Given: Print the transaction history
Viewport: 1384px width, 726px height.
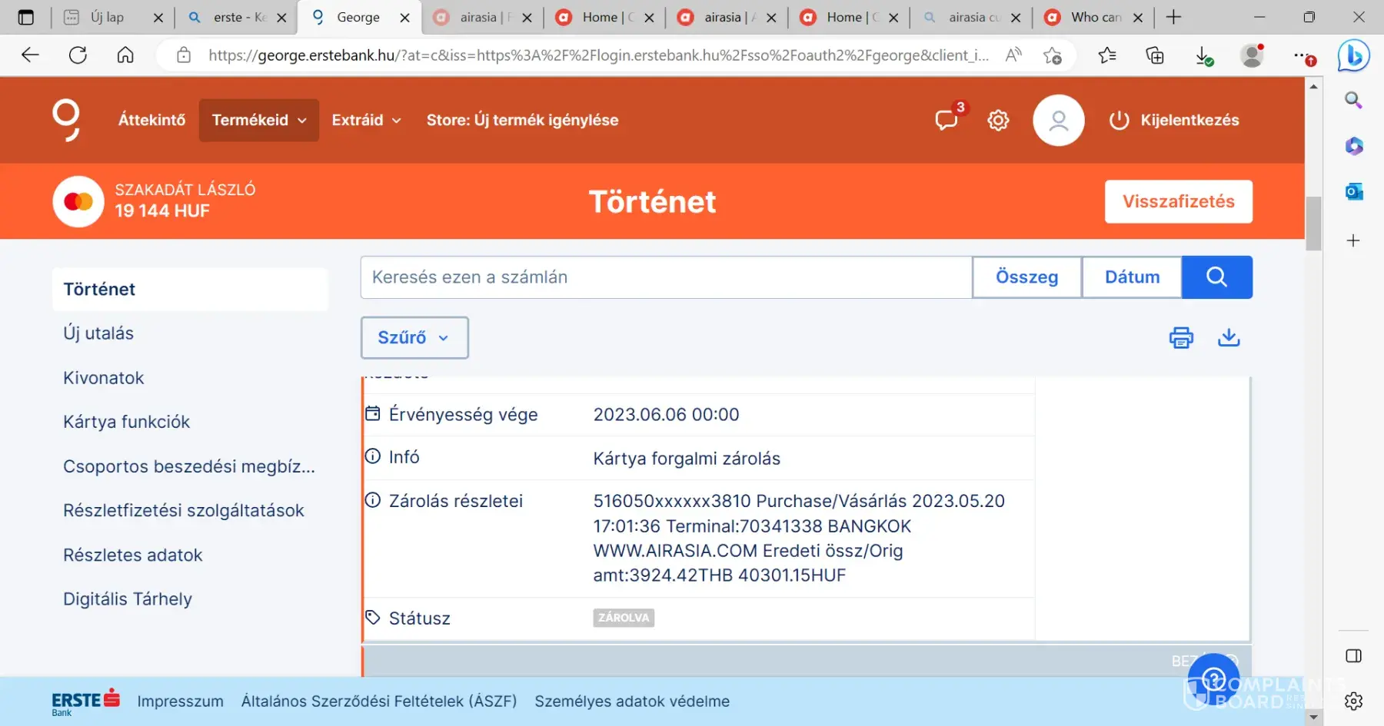Looking at the screenshot, I should pos(1181,337).
